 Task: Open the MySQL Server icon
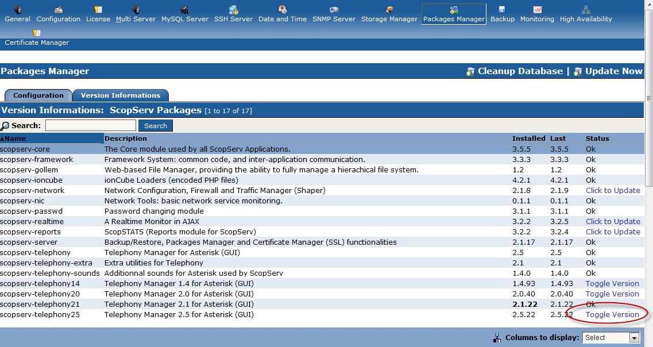coord(184,9)
